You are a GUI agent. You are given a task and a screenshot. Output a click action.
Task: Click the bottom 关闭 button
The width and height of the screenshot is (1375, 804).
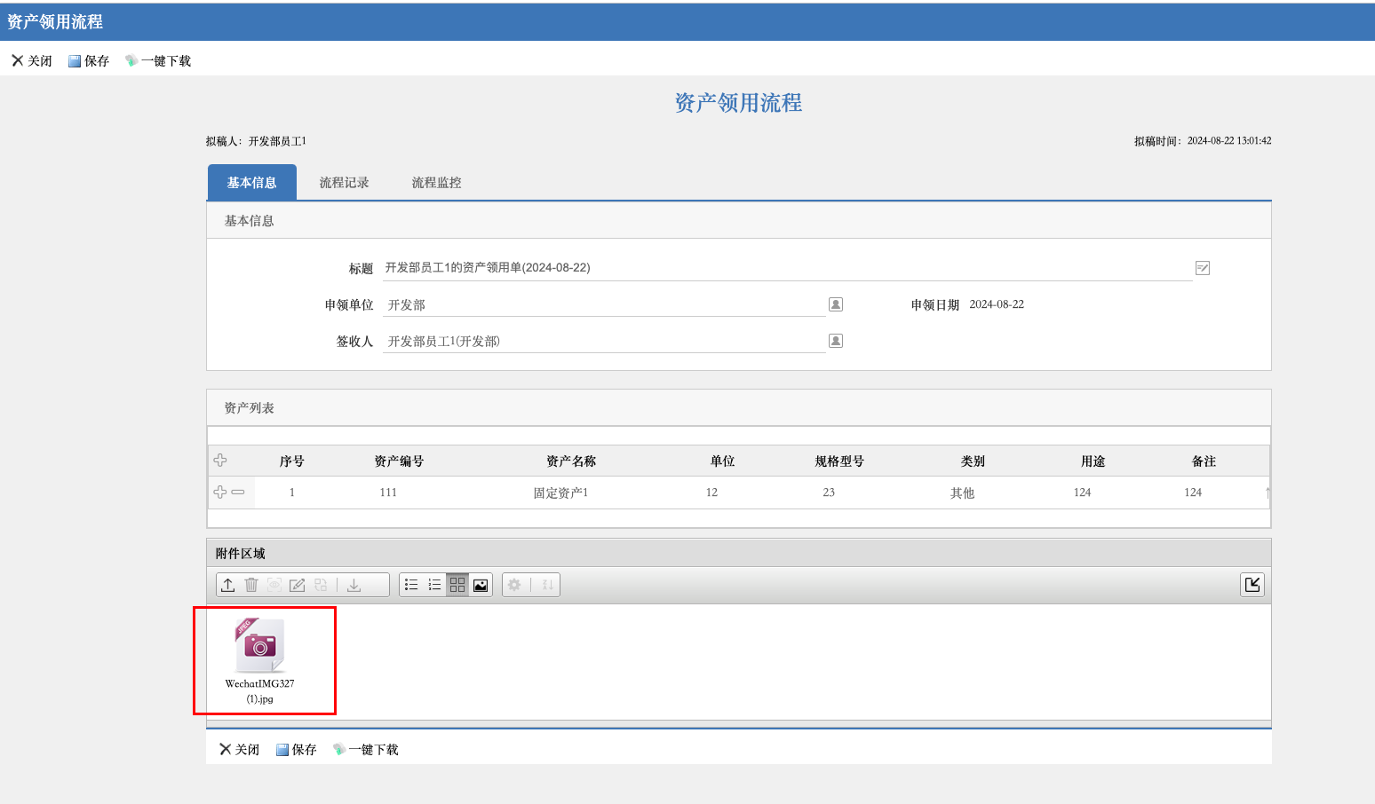[240, 749]
